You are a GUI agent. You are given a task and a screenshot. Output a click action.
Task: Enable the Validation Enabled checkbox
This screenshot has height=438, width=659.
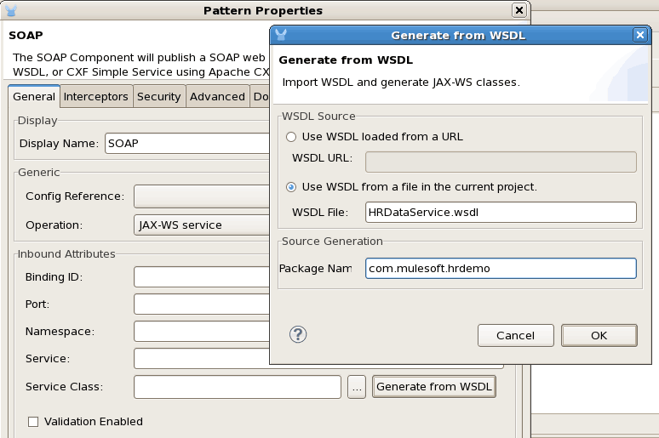[33, 422]
